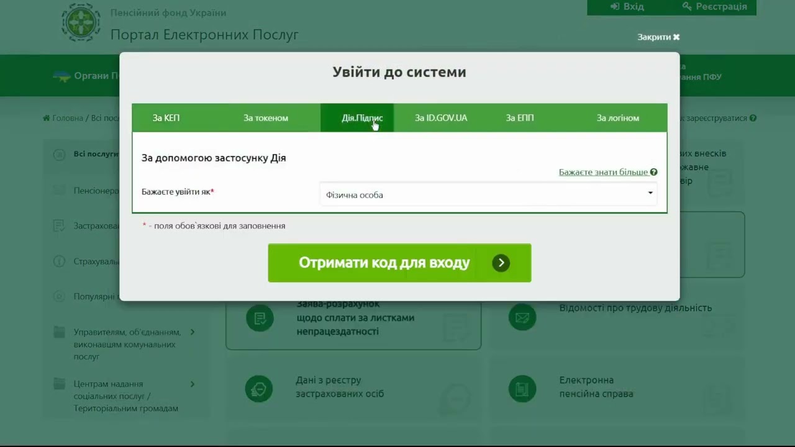This screenshot has width=795, height=447.
Task: Click the question mark help icon in dialog
Action: pyautogui.click(x=654, y=172)
